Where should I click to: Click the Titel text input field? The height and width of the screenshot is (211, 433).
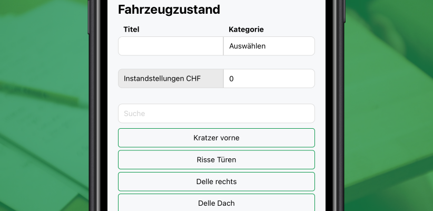(171, 46)
